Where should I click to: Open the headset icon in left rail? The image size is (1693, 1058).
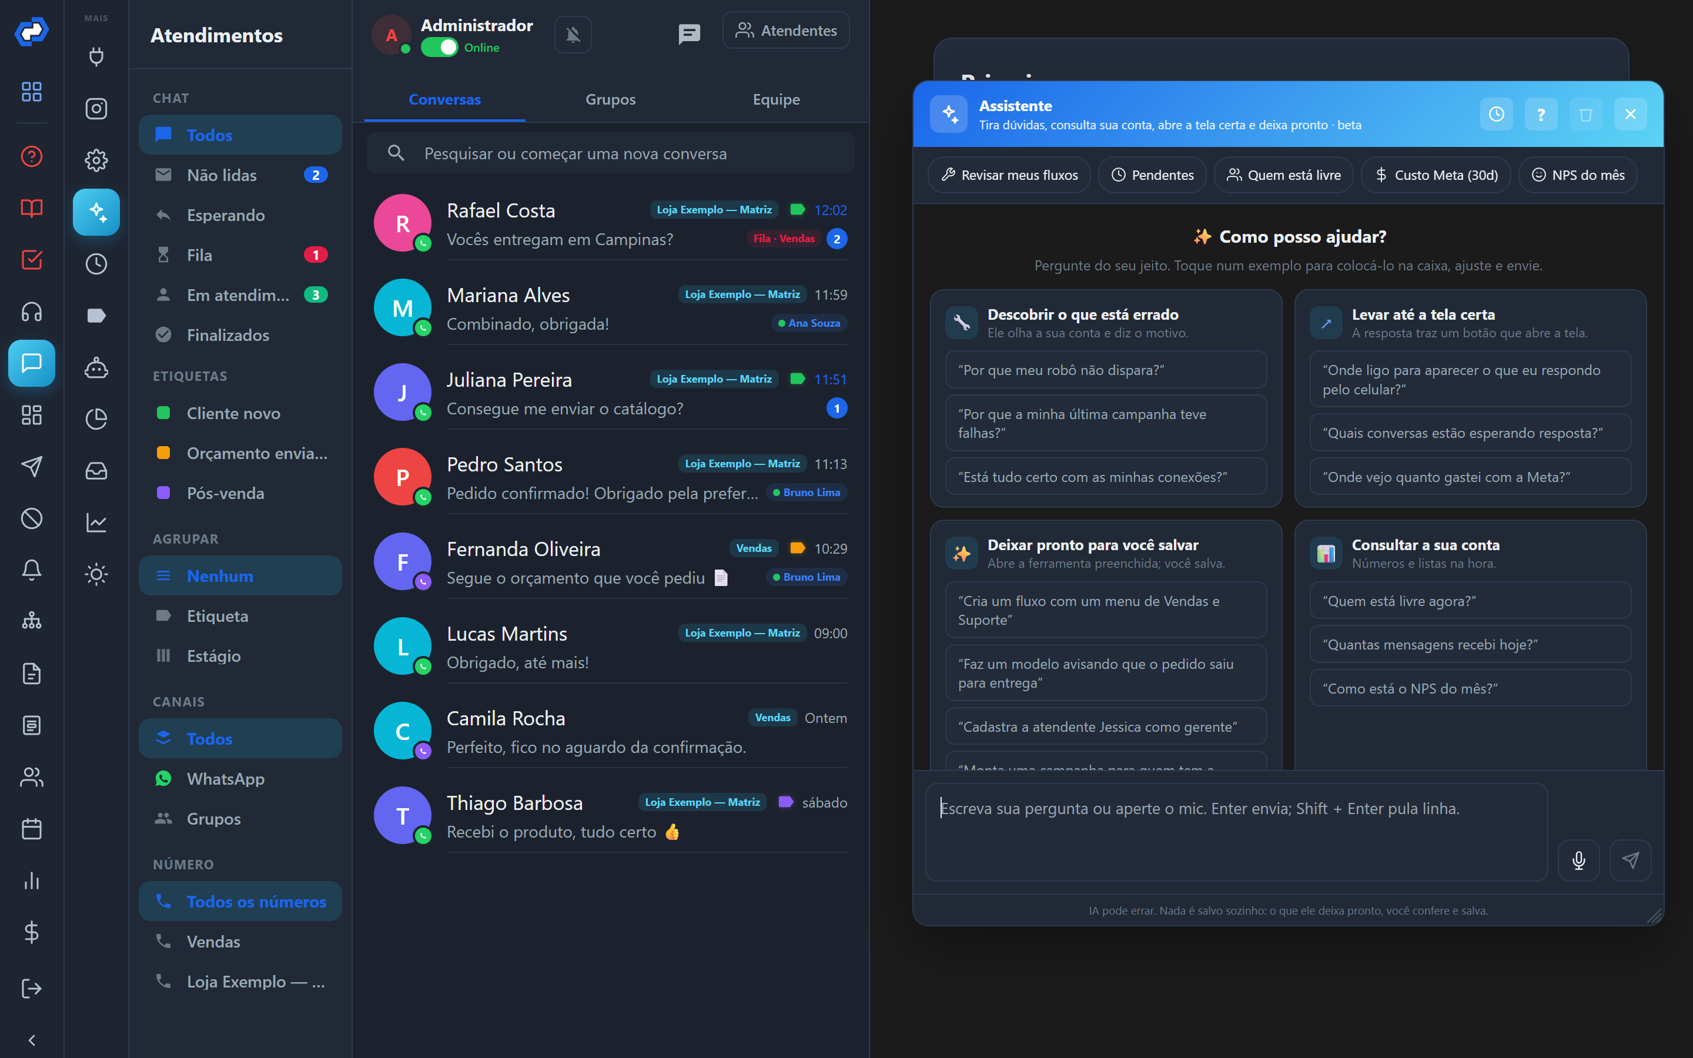pyautogui.click(x=32, y=312)
